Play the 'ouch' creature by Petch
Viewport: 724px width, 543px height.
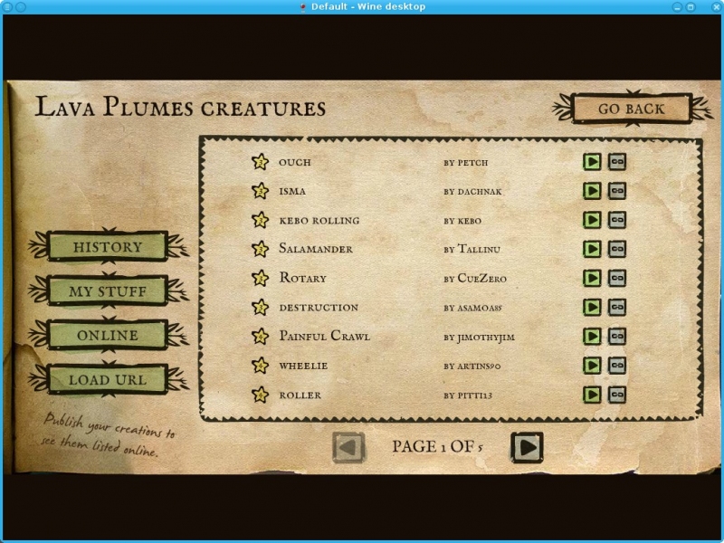tap(592, 162)
